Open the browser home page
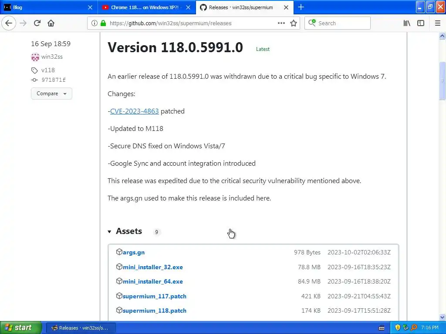This screenshot has width=446, height=334. pyautogui.click(x=51, y=23)
